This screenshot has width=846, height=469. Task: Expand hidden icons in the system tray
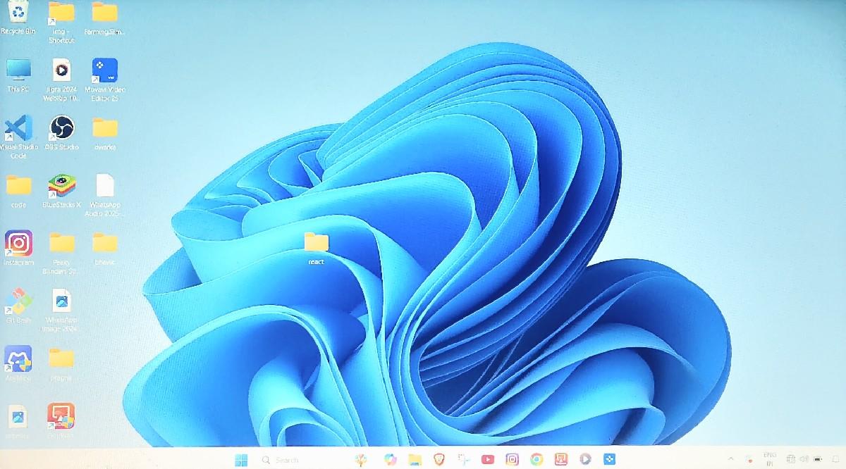[731, 458]
